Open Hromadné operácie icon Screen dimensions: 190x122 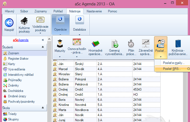[x=96, y=44]
